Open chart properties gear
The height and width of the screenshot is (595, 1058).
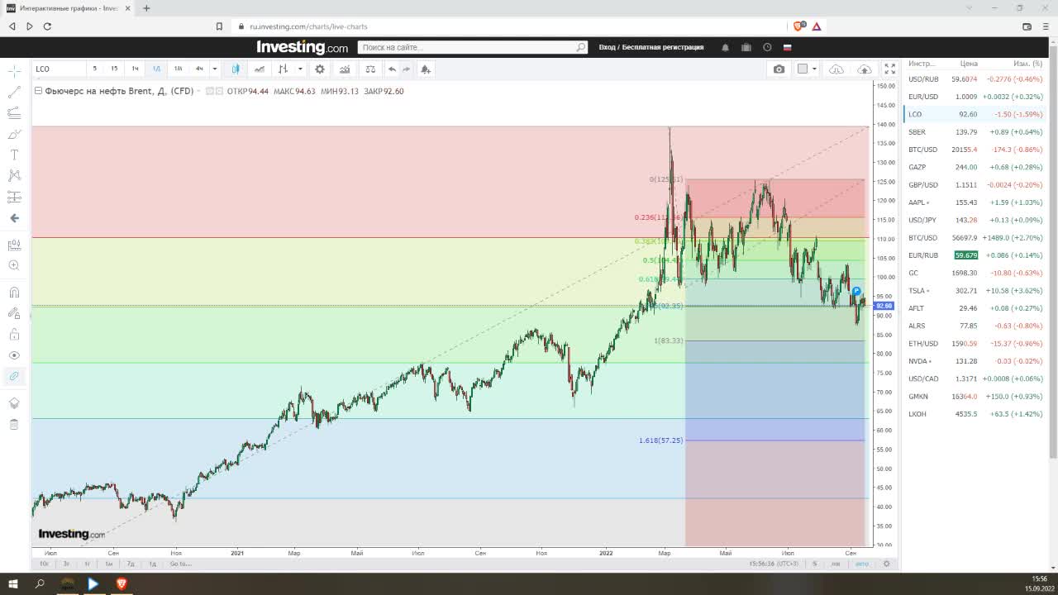point(320,69)
